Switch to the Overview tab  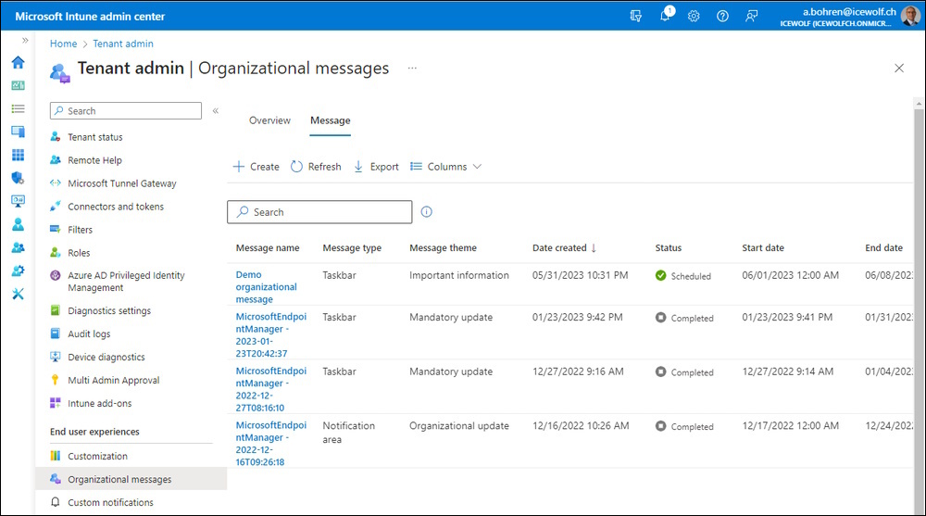coord(269,120)
